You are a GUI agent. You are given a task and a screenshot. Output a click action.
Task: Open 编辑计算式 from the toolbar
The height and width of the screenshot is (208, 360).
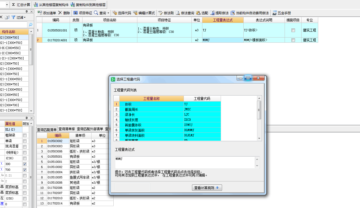coord(144,13)
